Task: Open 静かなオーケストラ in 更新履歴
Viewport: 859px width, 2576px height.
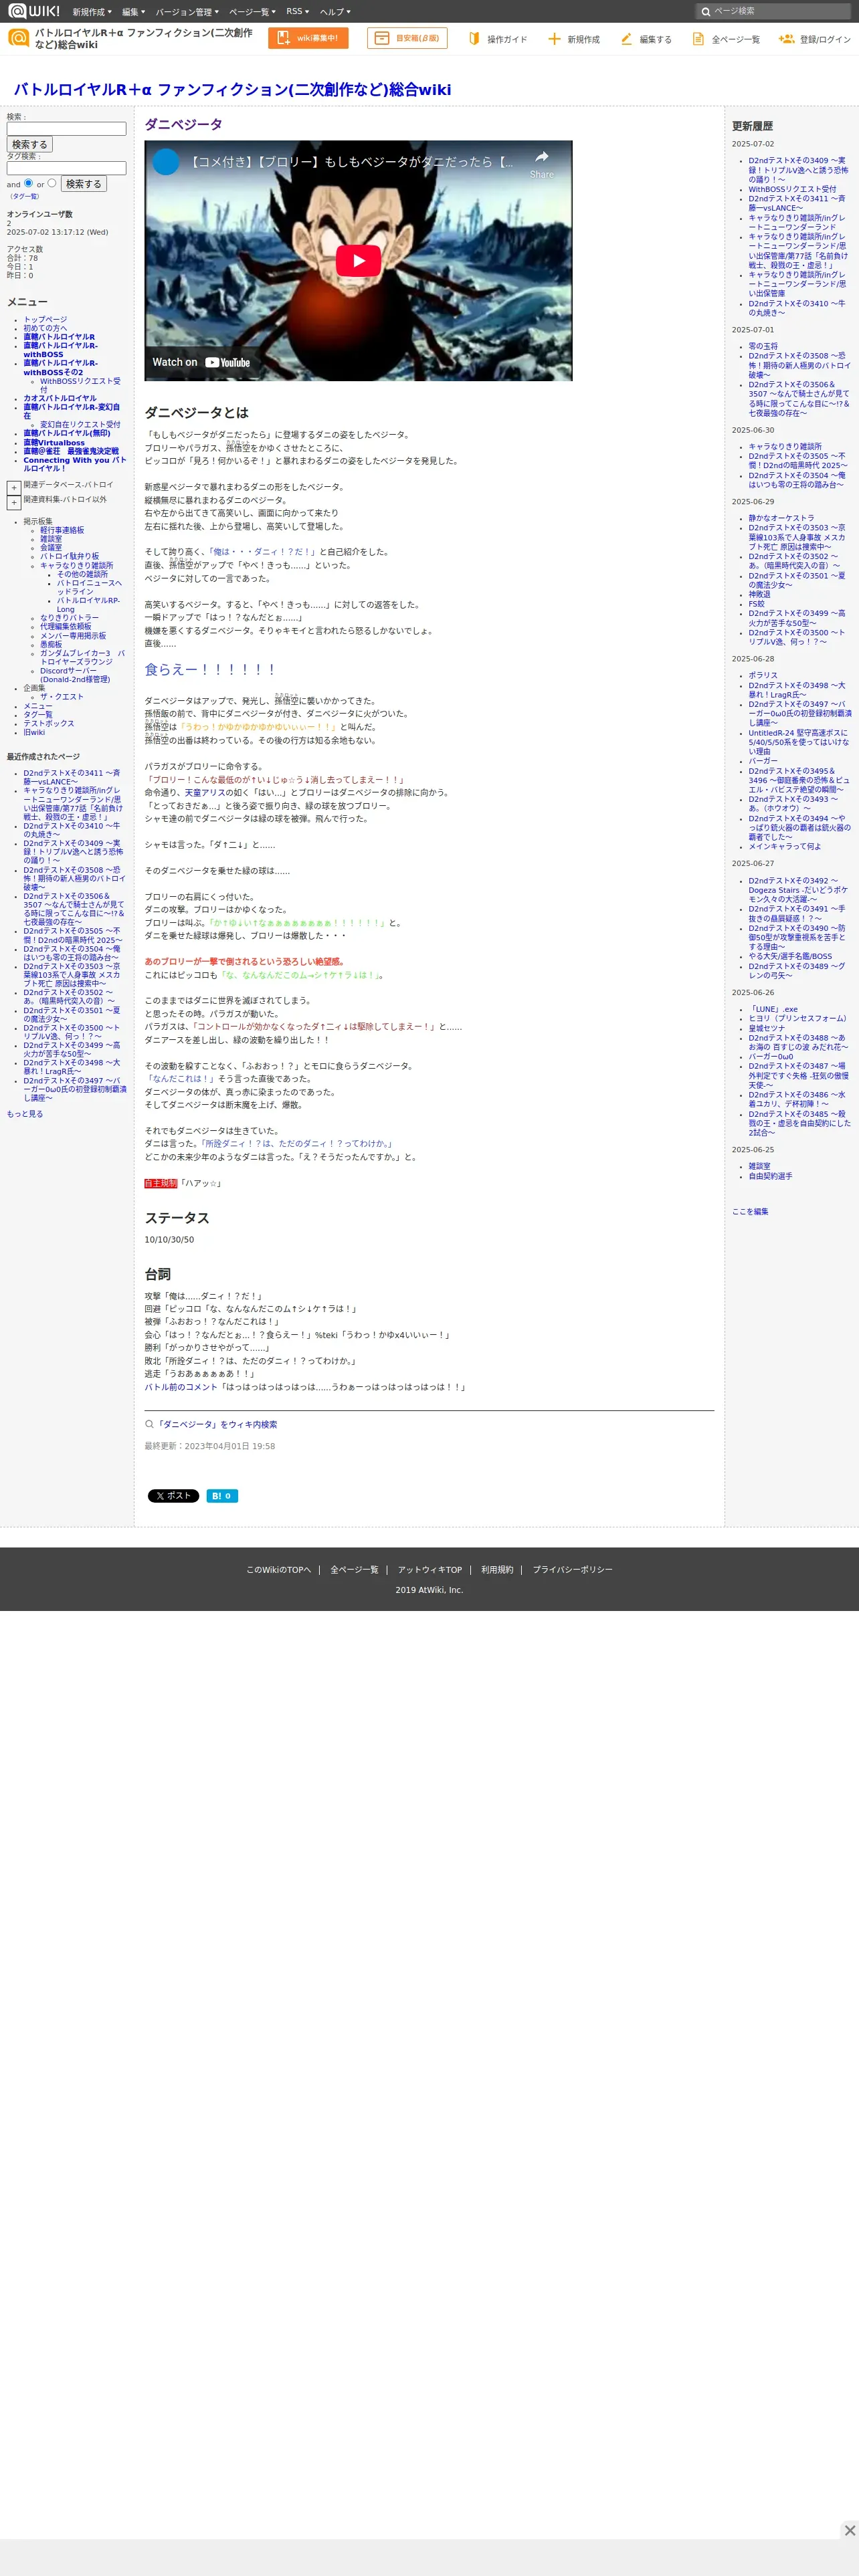Action: point(781,518)
